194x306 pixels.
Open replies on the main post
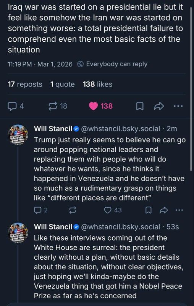coord(16,106)
